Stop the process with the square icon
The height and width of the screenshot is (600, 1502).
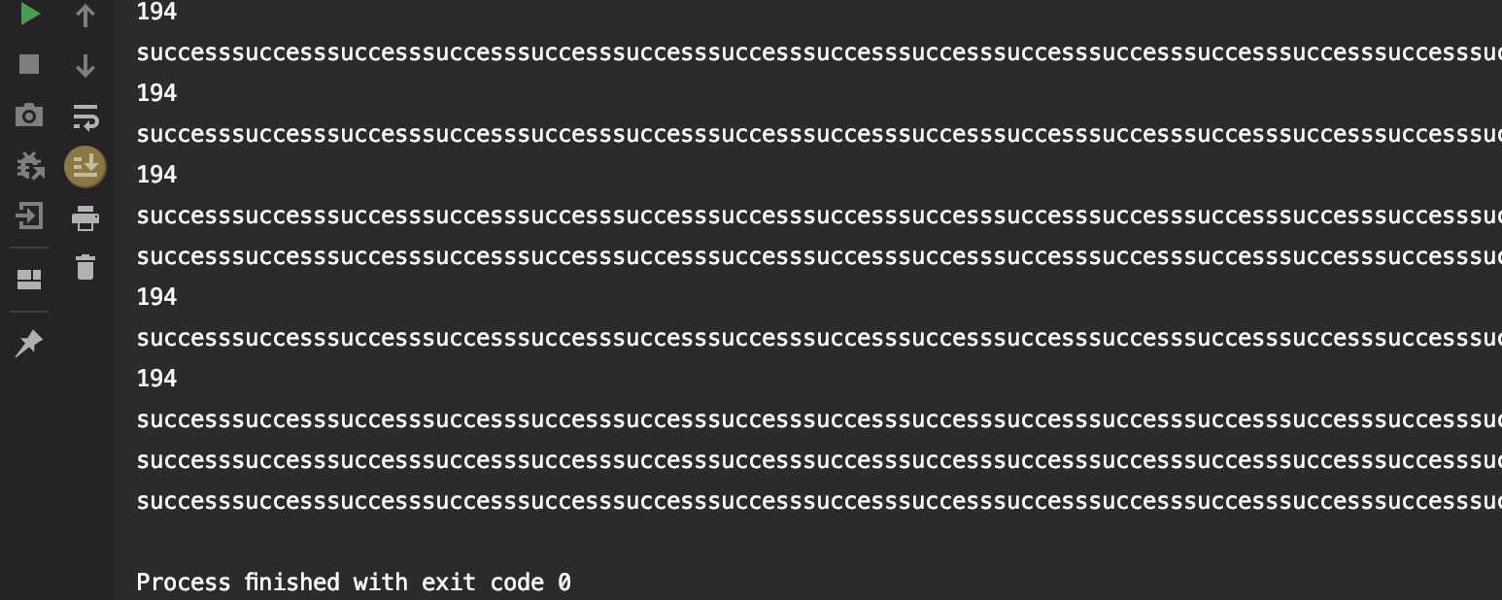(29, 64)
